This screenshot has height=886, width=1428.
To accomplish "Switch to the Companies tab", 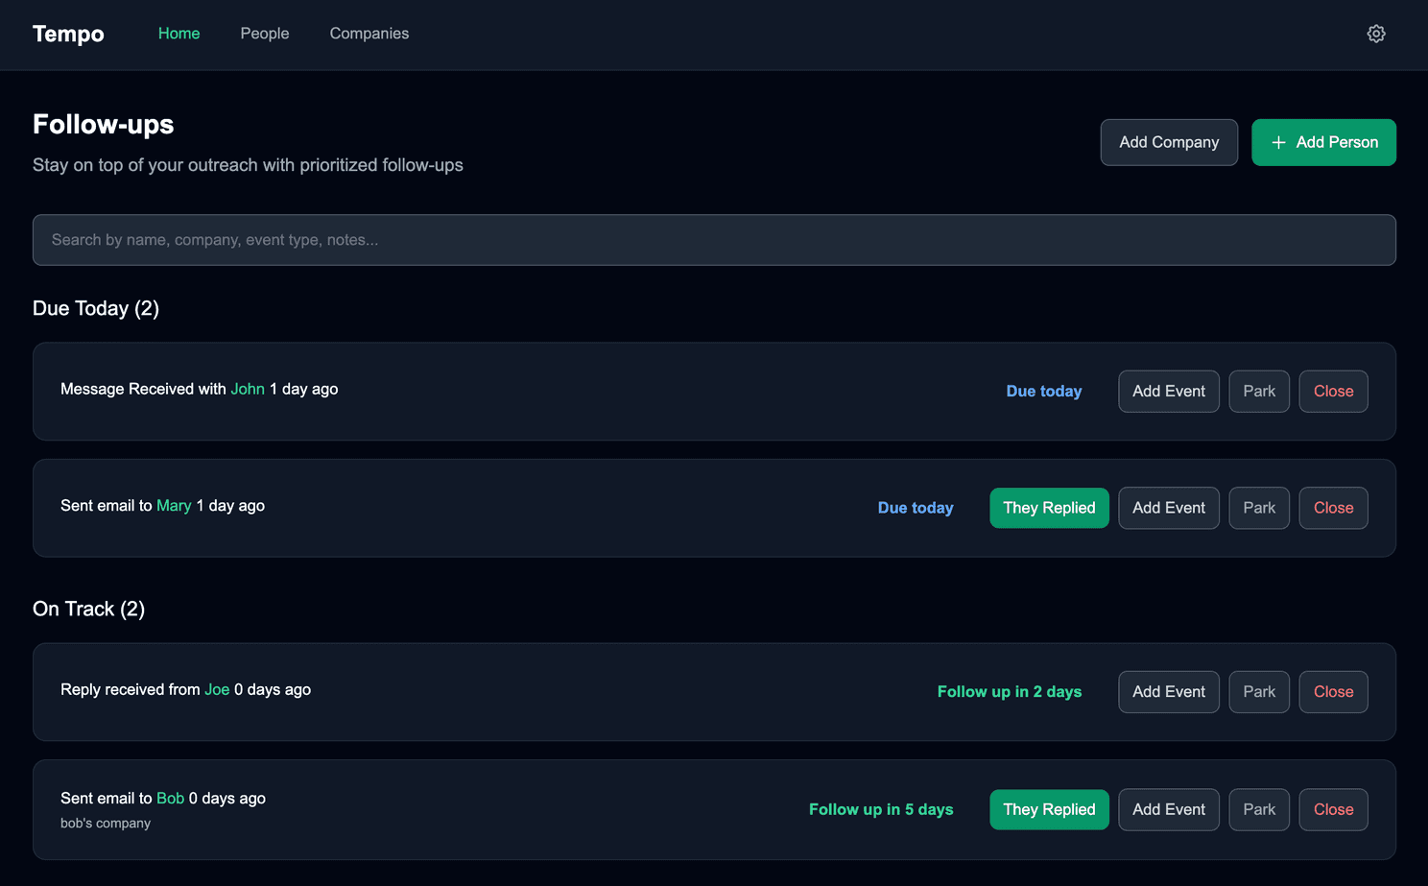I will (x=369, y=34).
